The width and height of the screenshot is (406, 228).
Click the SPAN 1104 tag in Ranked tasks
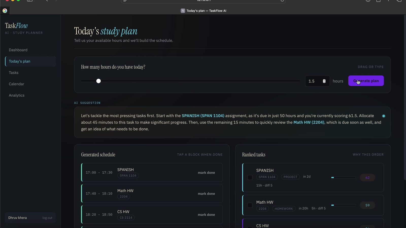point(267,177)
